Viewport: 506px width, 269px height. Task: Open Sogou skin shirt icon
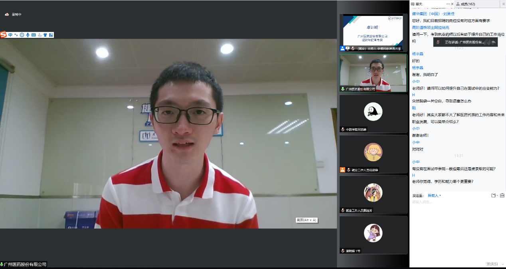pyautogui.click(x=45, y=35)
